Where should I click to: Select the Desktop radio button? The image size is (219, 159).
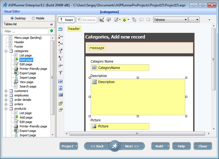[12, 18]
